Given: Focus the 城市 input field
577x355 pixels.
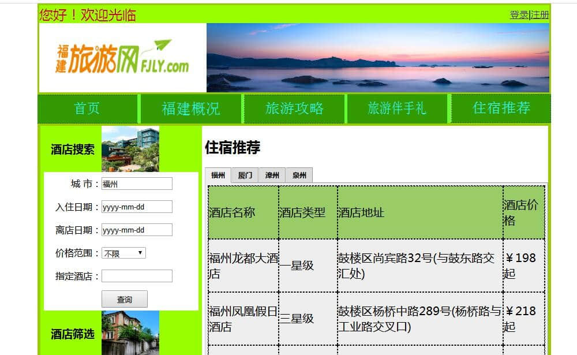Looking at the screenshot, I should point(137,184).
